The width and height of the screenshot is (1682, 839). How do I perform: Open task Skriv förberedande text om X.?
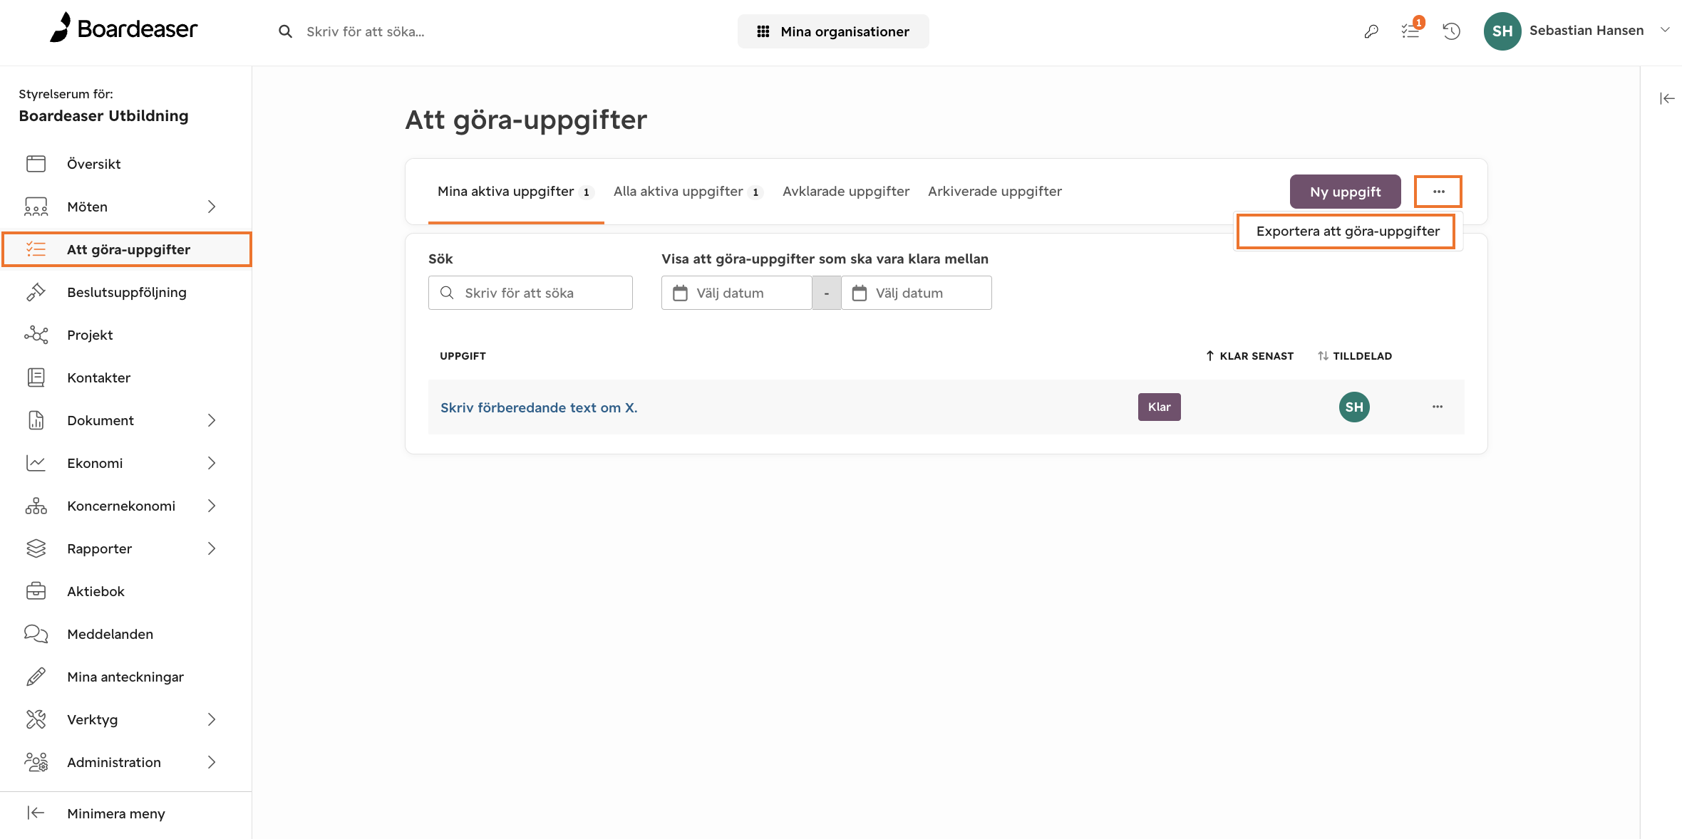pyautogui.click(x=539, y=407)
